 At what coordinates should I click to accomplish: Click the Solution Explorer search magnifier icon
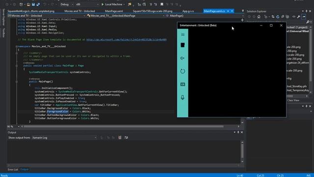coord(308,22)
